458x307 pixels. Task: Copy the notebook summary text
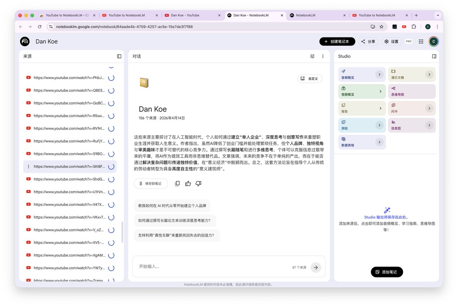click(x=177, y=183)
